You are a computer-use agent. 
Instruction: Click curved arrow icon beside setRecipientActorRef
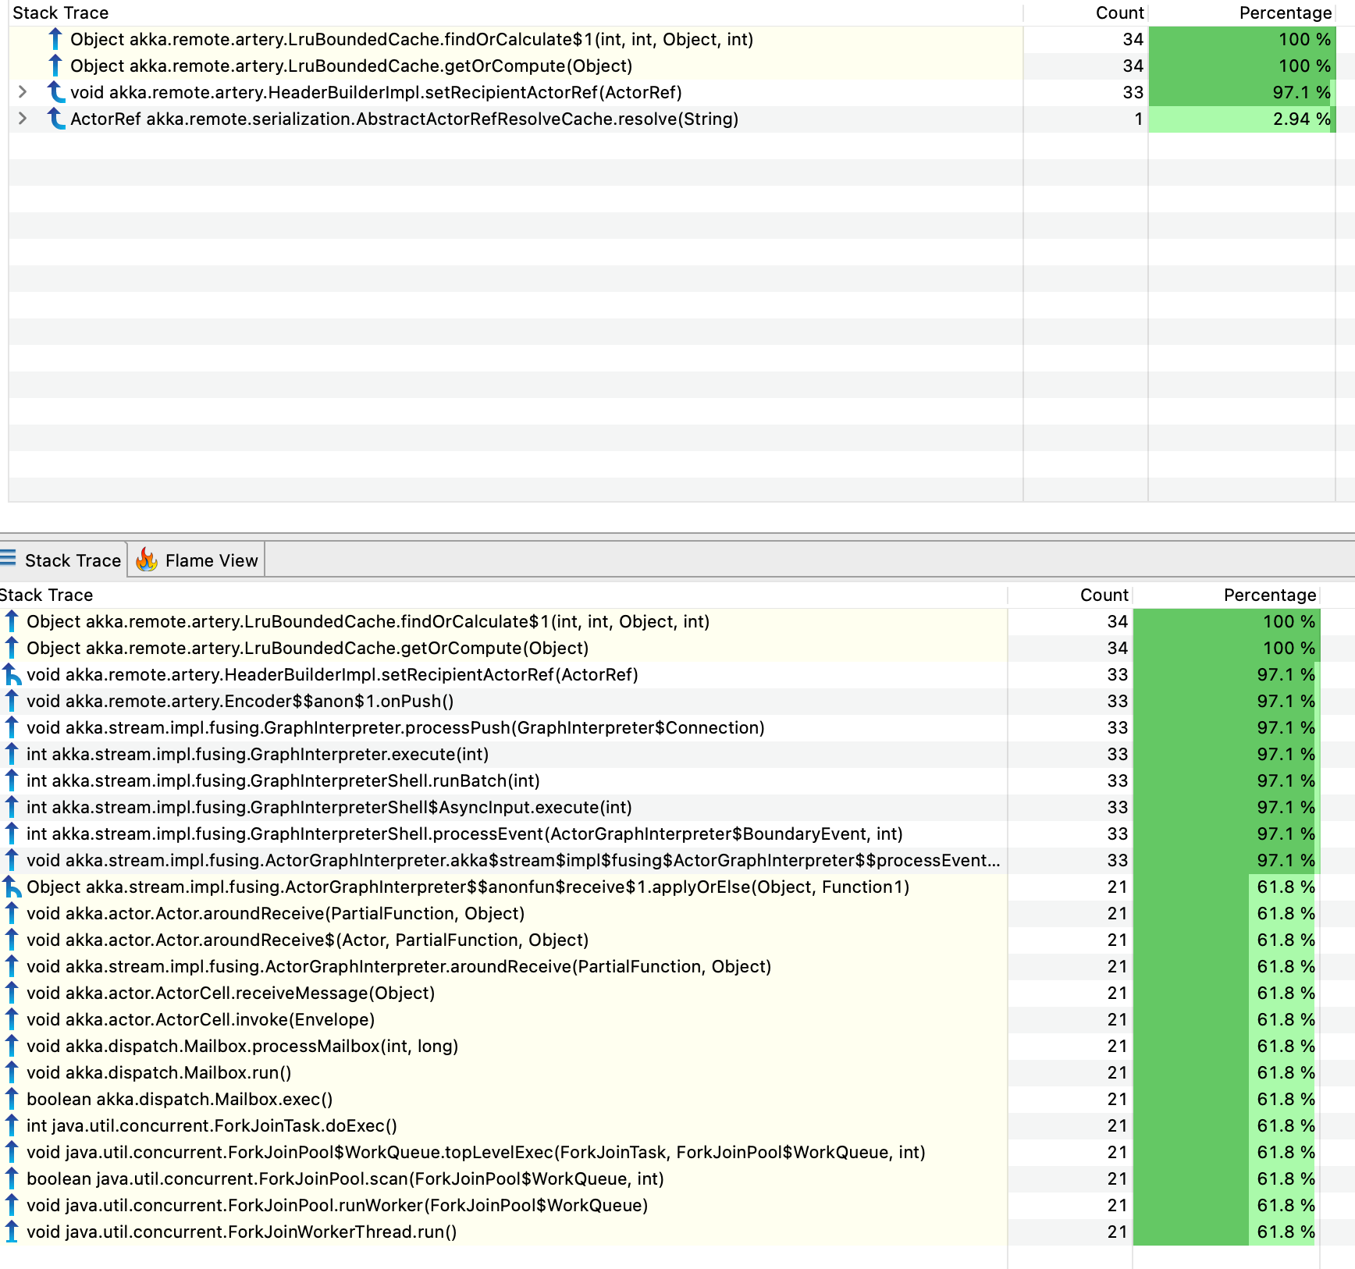point(56,92)
